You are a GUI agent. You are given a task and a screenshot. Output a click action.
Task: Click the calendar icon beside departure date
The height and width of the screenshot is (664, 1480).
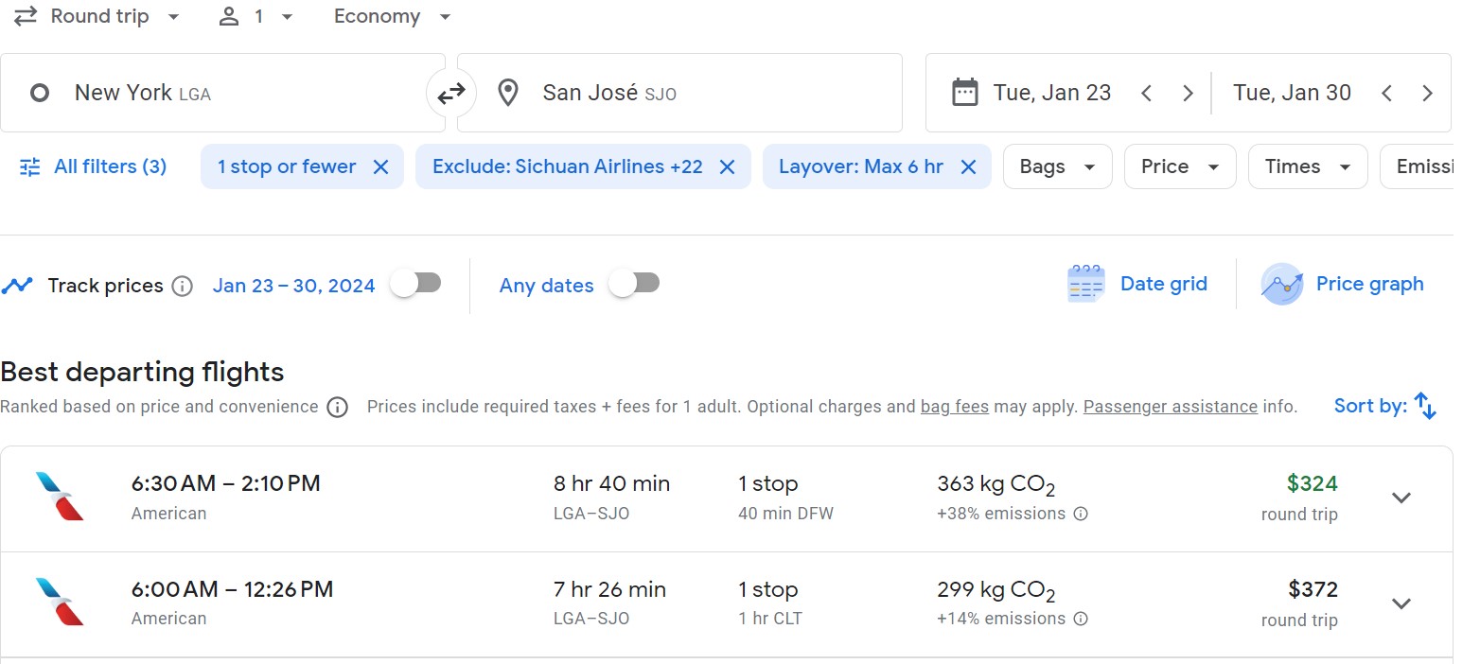click(964, 92)
